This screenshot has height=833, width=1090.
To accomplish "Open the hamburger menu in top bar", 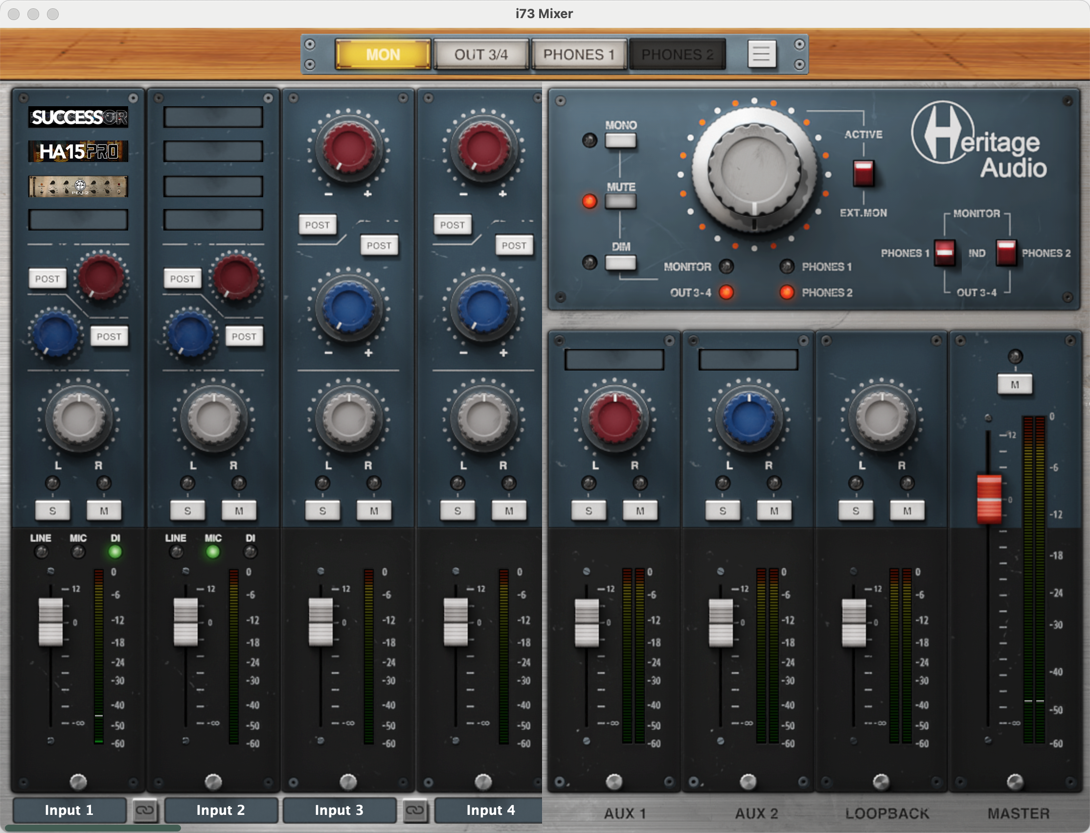I will tap(761, 53).
